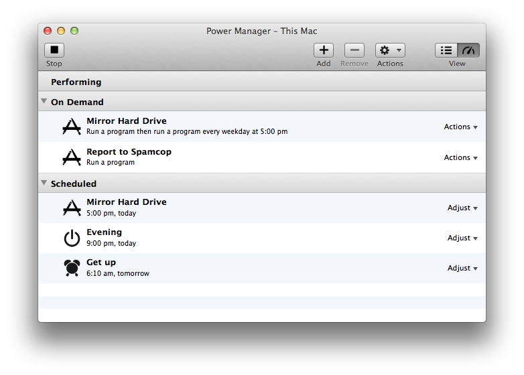Select the Evening event title

point(105,232)
